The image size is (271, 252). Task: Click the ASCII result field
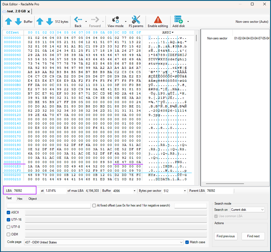116,213
